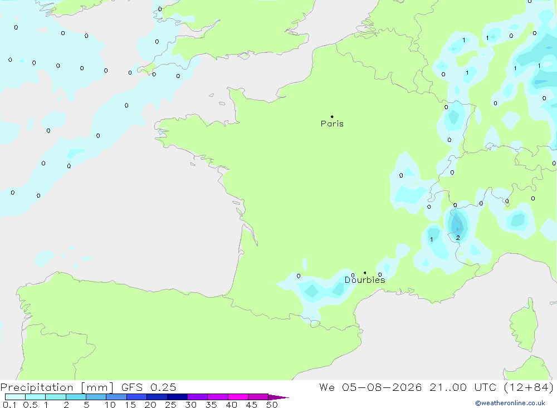Pick the 10–15 mm legend color swatch
557x408 pixels.
(116, 397)
